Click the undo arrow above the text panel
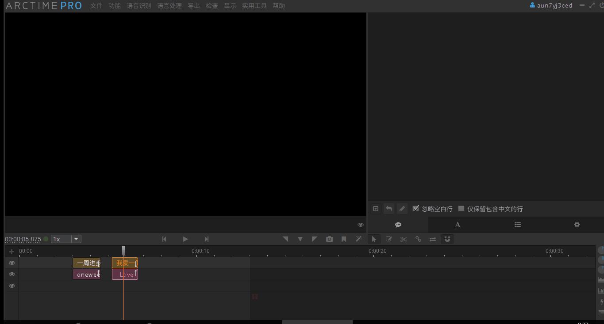This screenshot has width=604, height=324. point(389,208)
